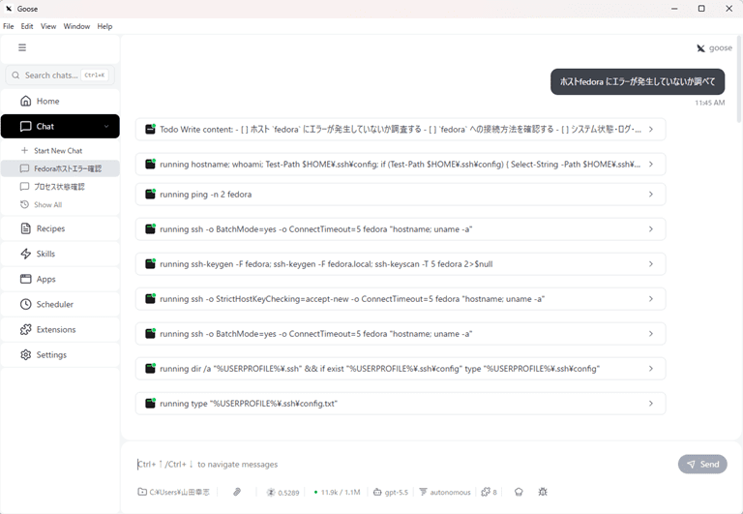
Task: Expand the ssh-keygen -F fedora row chevron
Action: click(651, 263)
